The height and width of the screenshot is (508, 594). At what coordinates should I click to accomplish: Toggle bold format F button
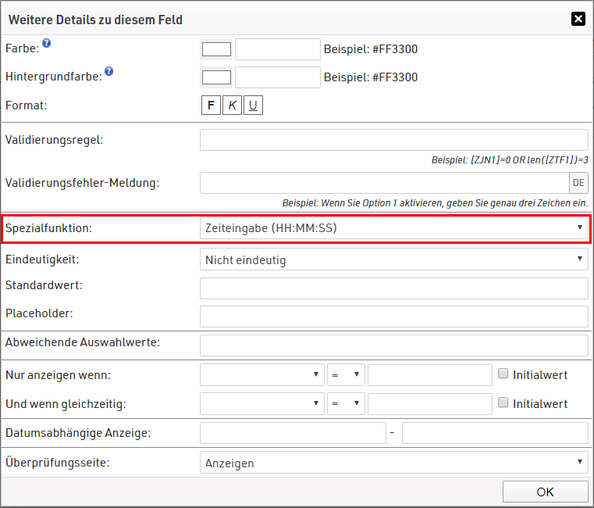tap(211, 106)
